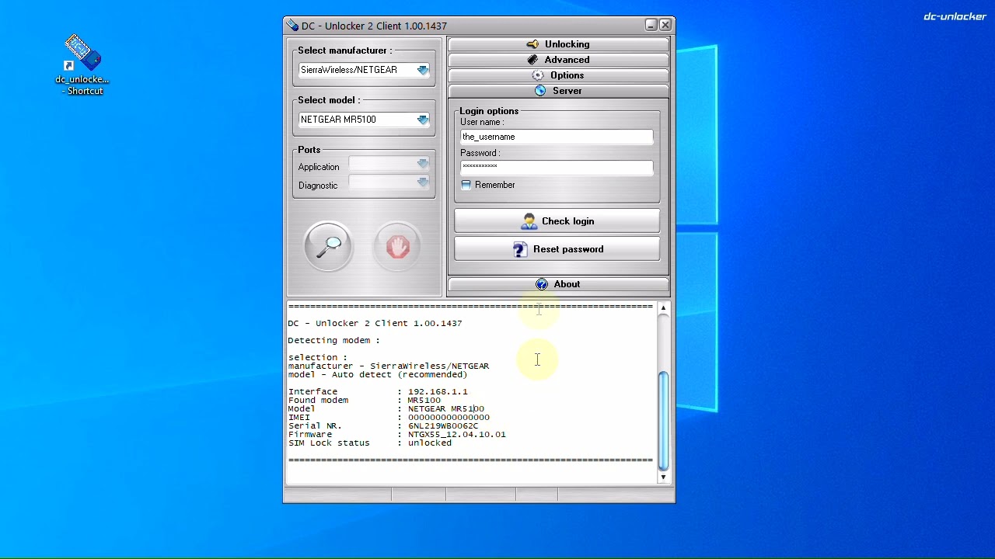This screenshot has width=995, height=559.
Task: Click the 'Login options' group label
Action: point(489,111)
